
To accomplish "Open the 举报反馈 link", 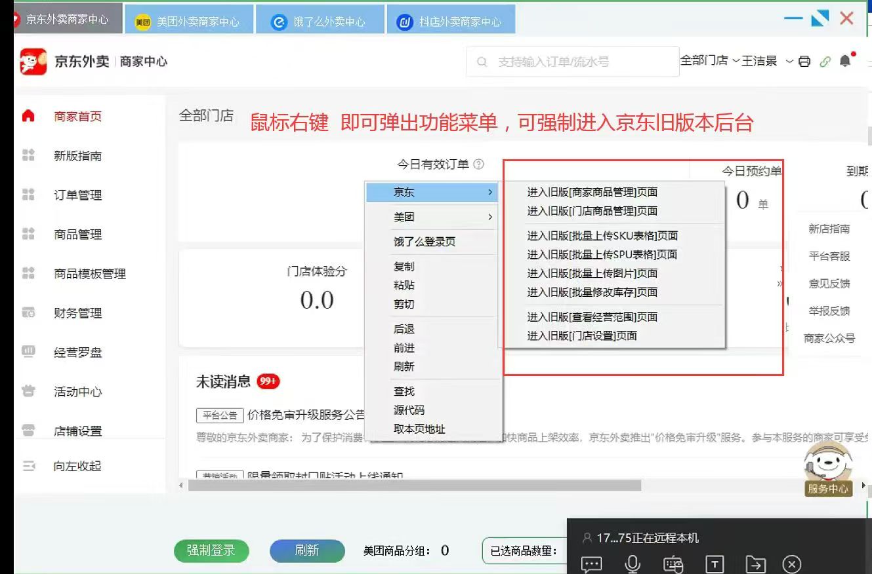I will point(829,311).
